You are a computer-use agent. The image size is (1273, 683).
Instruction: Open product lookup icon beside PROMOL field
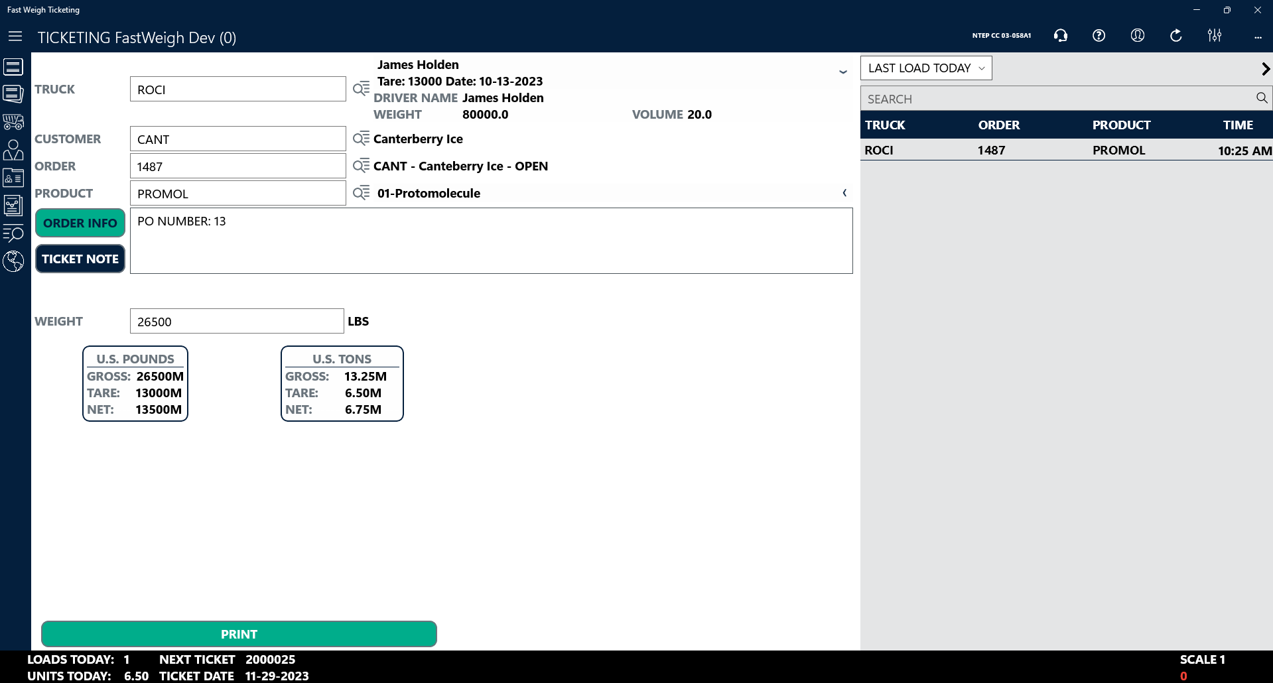[x=361, y=193]
